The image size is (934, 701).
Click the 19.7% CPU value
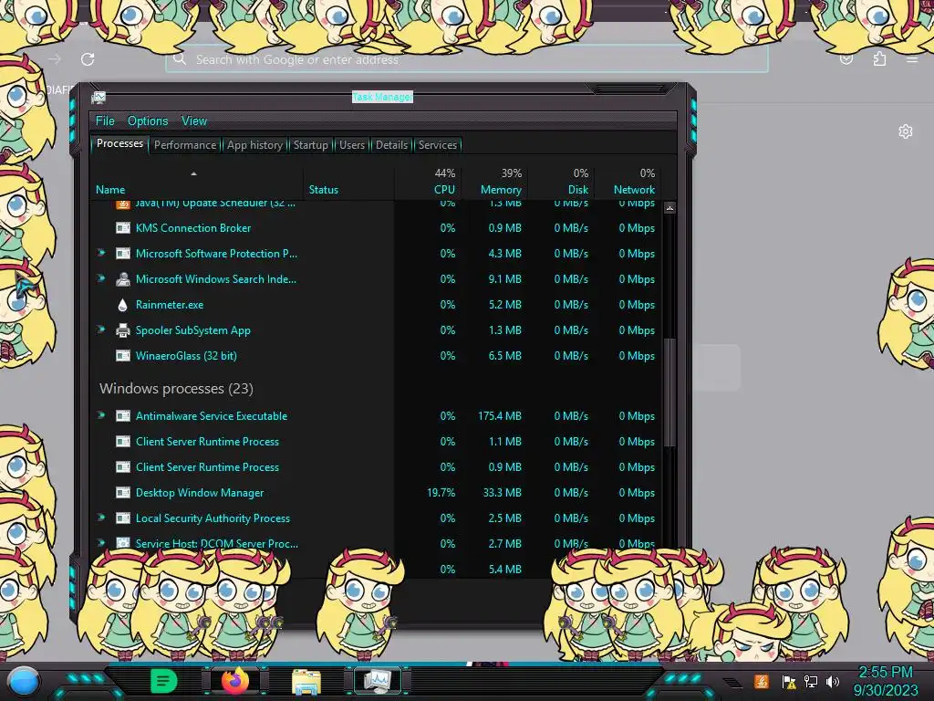tap(441, 493)
